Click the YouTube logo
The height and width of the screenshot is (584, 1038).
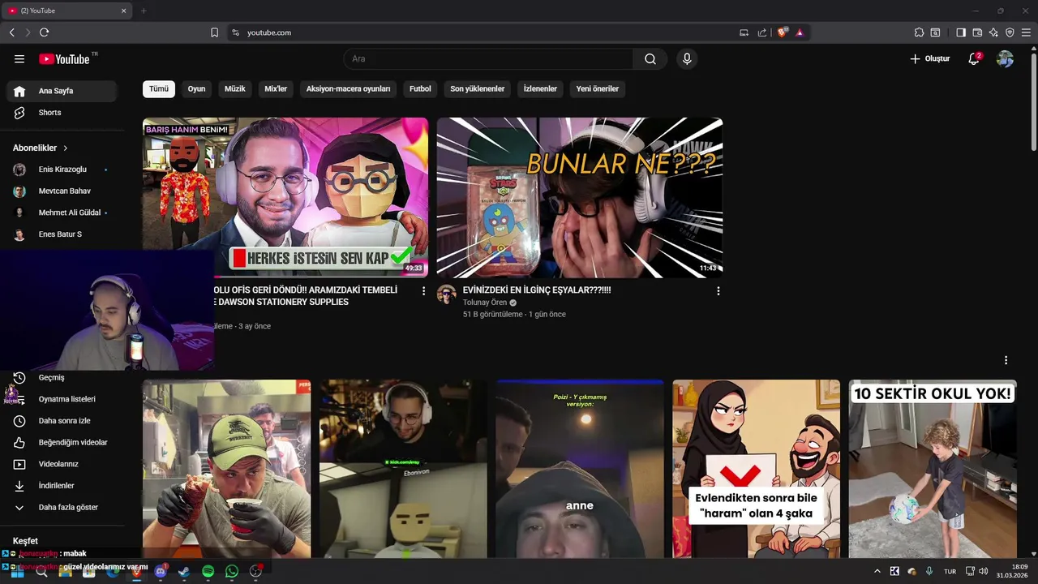[x=64, y=59]
